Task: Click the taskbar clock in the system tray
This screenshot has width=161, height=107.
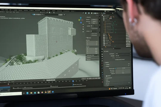Action: (126, 88)
